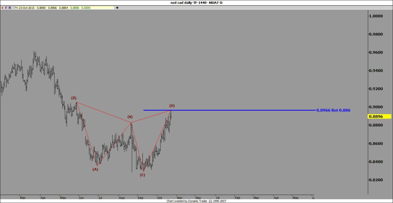Click the date Fri 23-Oct-2015
This screenshot has height=203, width=393.
pos(25,8)
